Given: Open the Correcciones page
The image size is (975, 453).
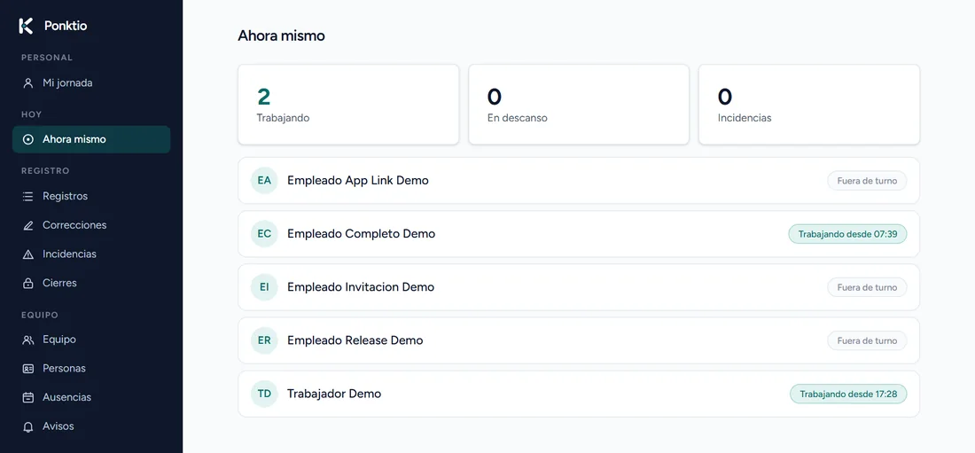Looking at the screenshot, I should 91,225.
